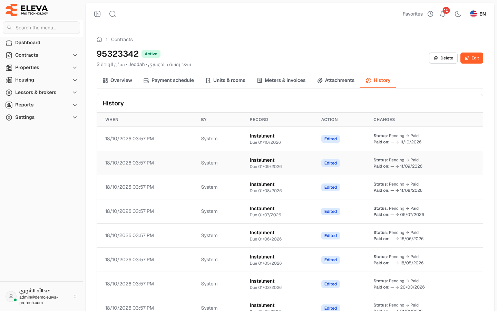
Task: Open recent history clock icon
Action: (430, 14)
